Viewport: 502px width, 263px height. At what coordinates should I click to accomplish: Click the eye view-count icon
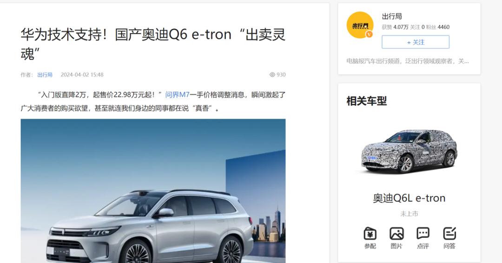pos(272,75)
